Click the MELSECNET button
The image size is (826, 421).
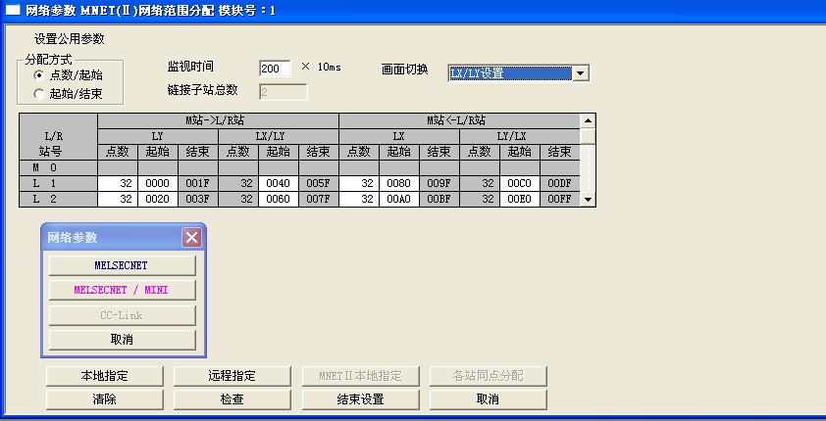(123, 265)
